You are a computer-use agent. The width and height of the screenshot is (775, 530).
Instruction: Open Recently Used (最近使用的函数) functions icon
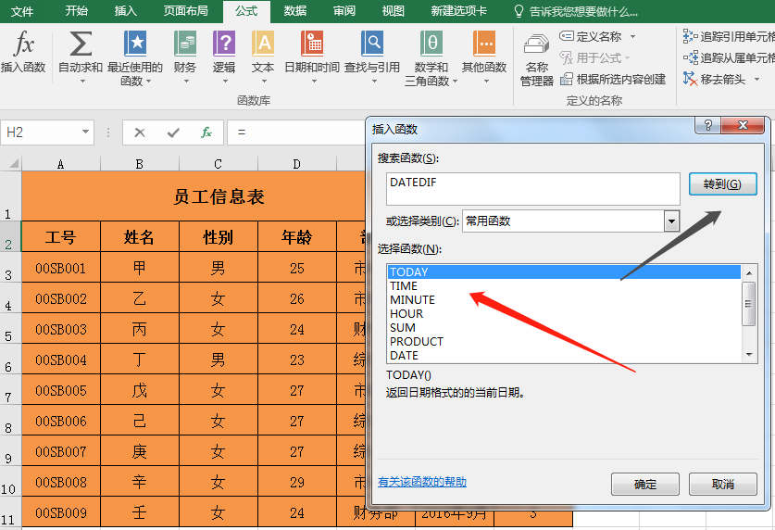click(x=135, y=43)
